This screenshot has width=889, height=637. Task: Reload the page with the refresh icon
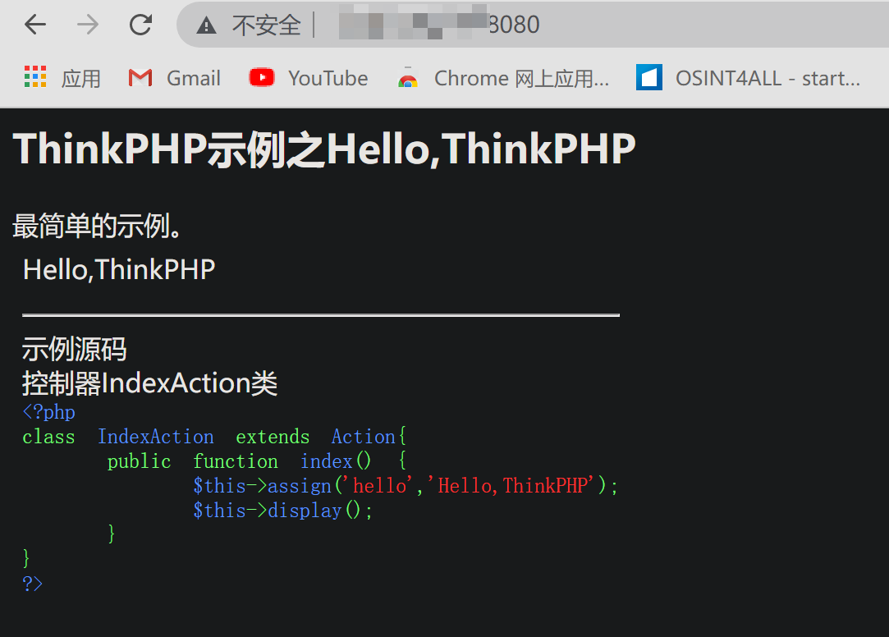pos(140,25)
